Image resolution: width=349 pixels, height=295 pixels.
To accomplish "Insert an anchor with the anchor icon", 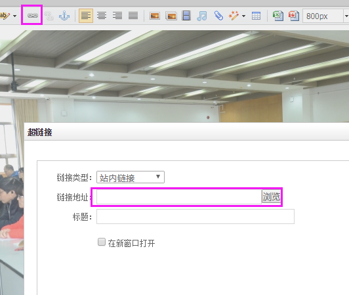I will click(64, 16).
